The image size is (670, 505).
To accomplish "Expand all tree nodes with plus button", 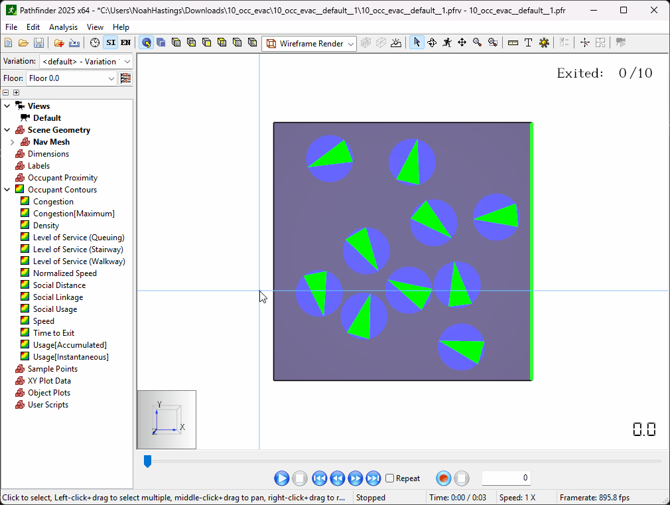I will [16, 93].
